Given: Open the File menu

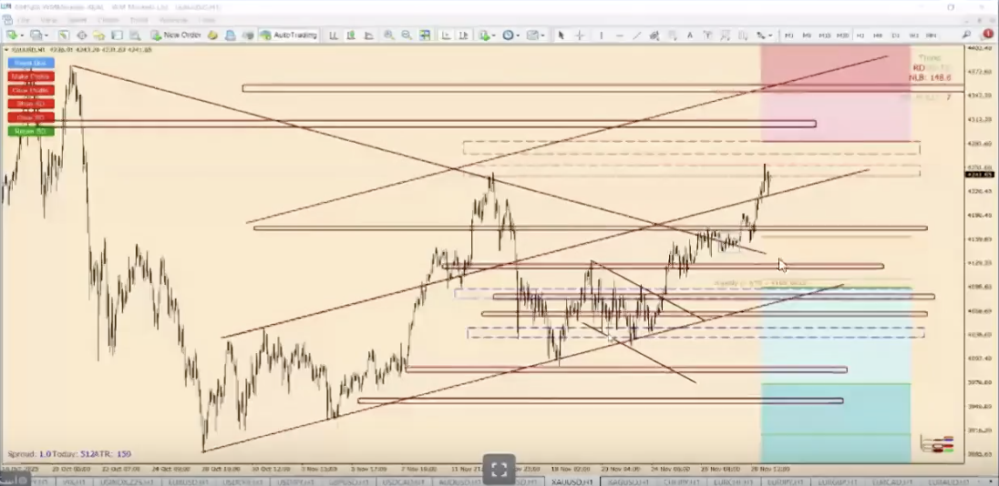Looking at the screenshot, I should point(23,19).
